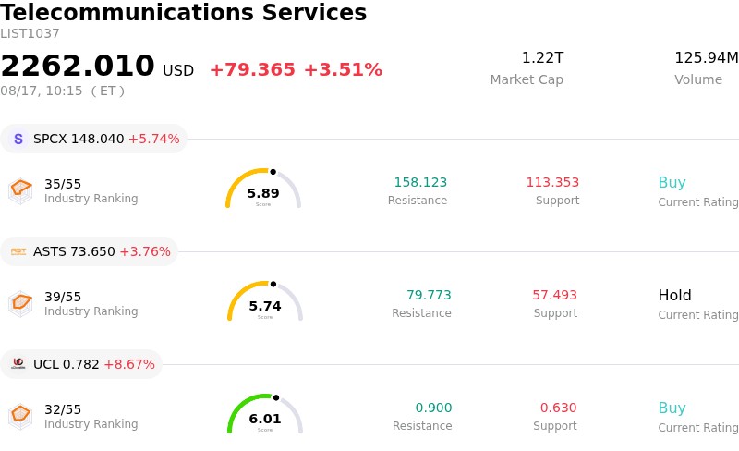Open the ASTS 73.650 ticker pill
Viewport: 739px width, 451px height.
[x=89, y=251]
